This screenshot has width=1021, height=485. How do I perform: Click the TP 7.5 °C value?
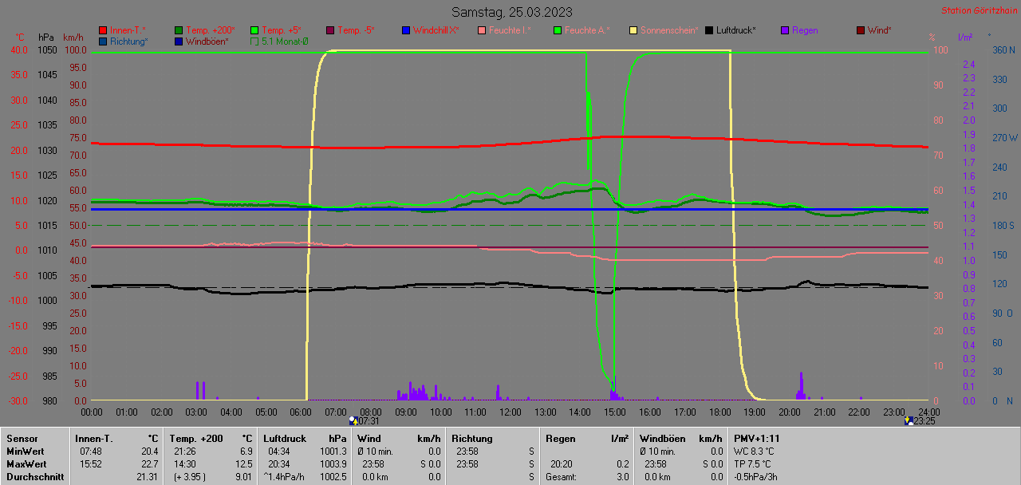(753, 463)
